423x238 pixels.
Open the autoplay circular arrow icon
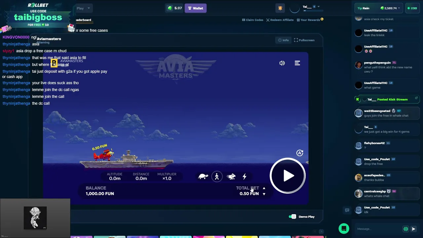pos(300,153)
